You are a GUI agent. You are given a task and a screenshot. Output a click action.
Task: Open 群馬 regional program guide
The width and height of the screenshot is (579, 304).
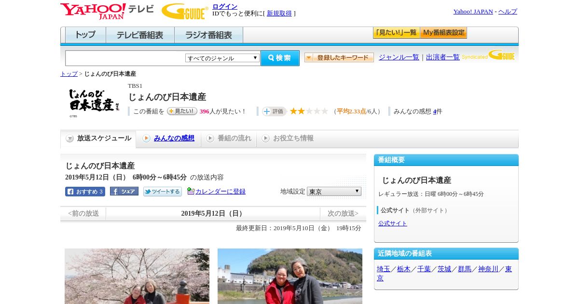(x=465, y=269)
